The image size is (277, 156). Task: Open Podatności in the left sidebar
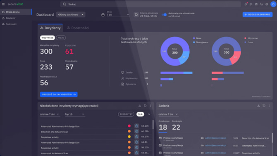[x=16, y=24]
